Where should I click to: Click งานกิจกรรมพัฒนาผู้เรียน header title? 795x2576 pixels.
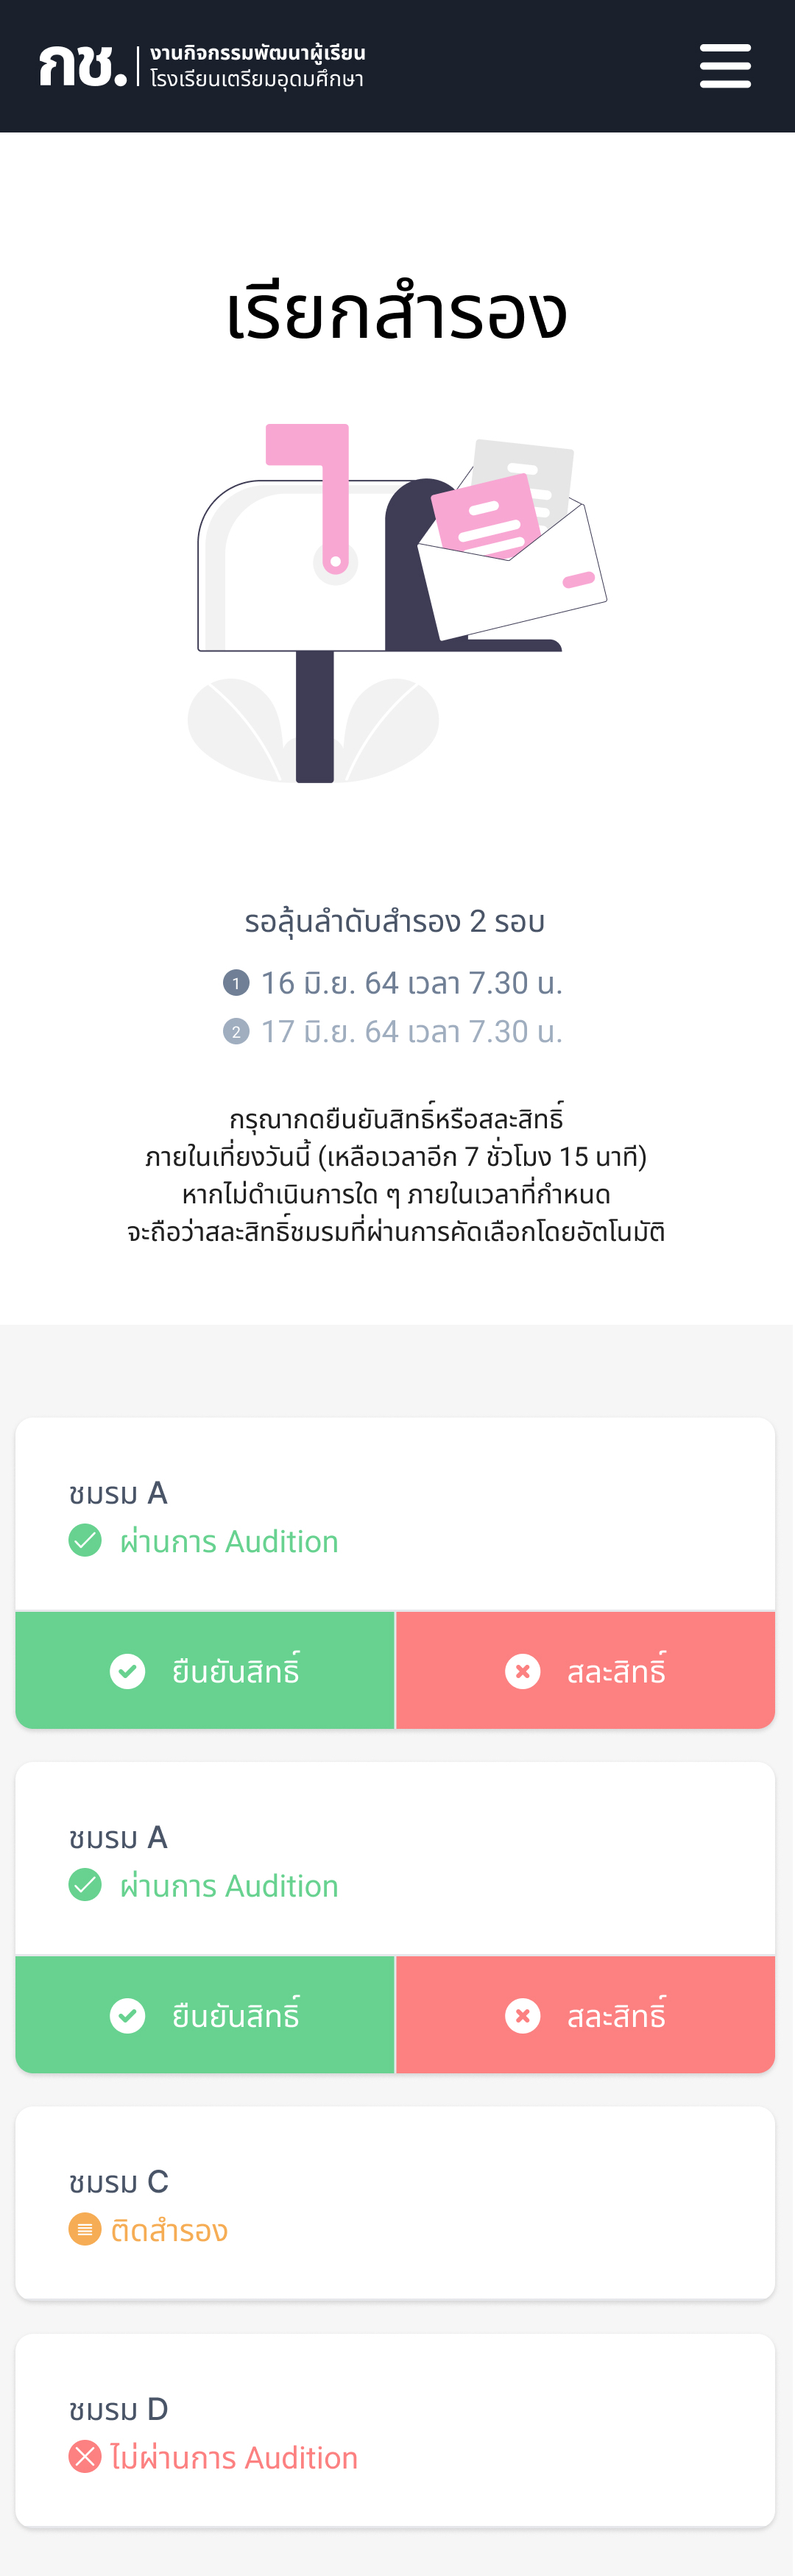[x=258, y=52]
